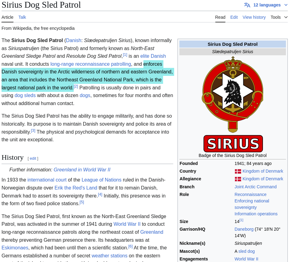Follow the weather stations link
Screen dimensions: 289x262
(109, 256)
